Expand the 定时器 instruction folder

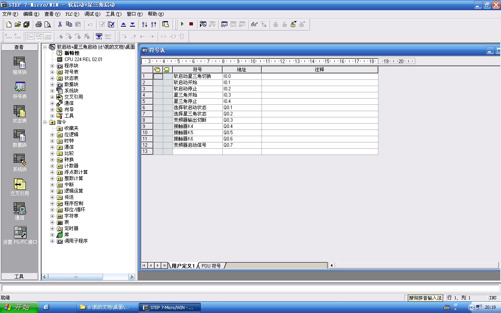pos(52,228)
